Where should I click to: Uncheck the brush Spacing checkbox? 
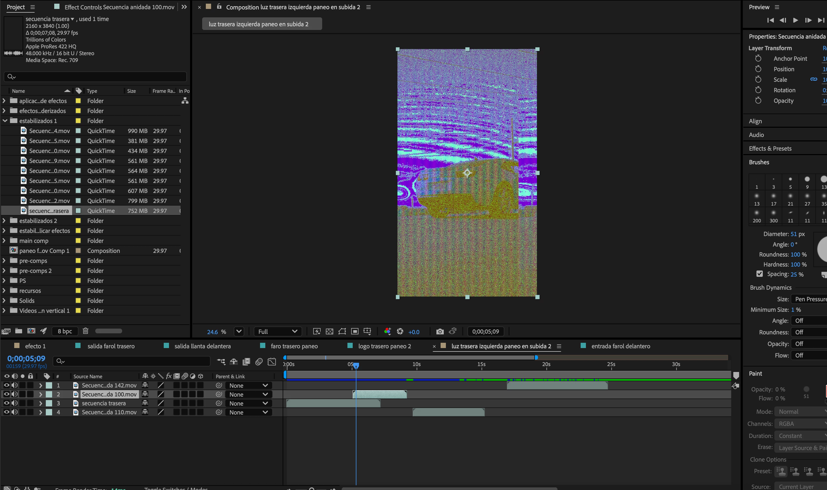759,274
